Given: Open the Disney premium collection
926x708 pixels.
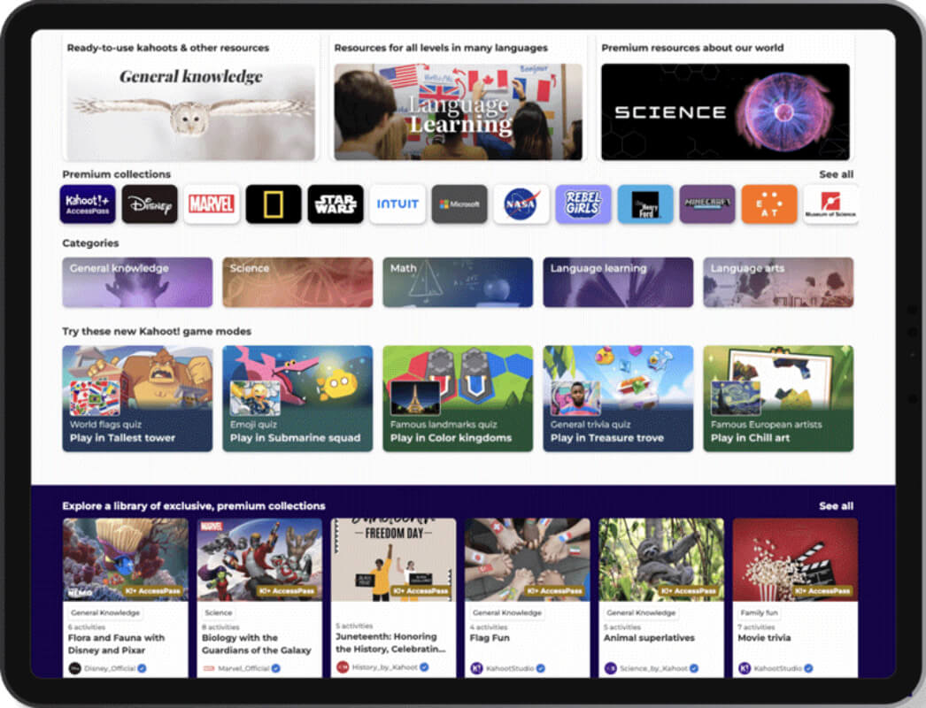Looking at the screenshot, I should tap(150, 204).
